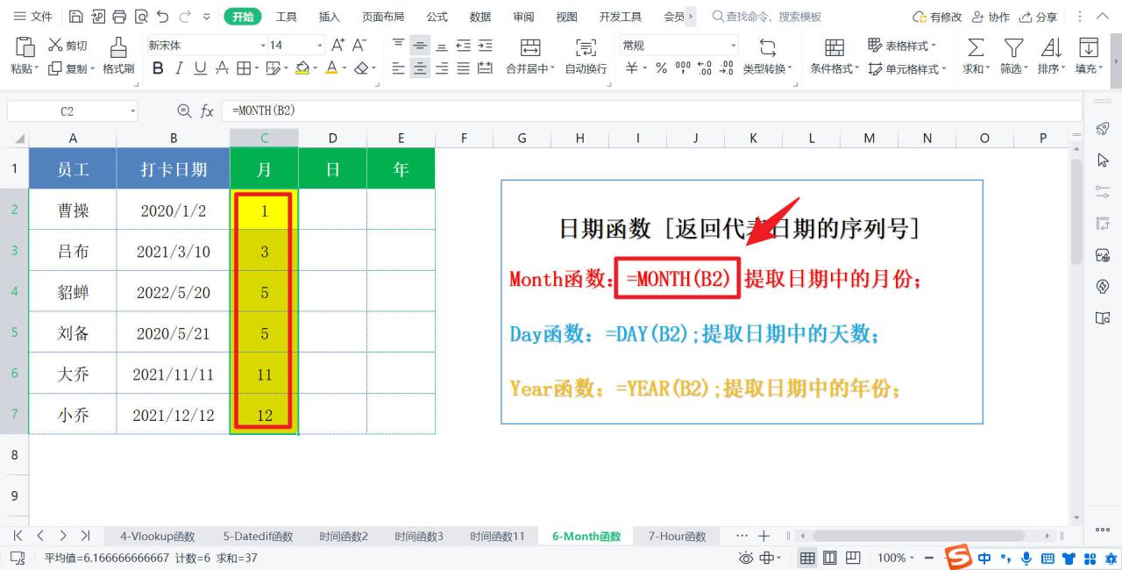1122x570 pixels.
Task: Click the microphone voice input icon
Action: [1026, 558]
